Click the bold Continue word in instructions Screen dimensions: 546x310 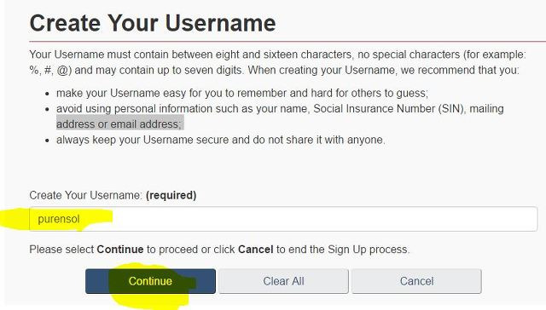point(120,250)
